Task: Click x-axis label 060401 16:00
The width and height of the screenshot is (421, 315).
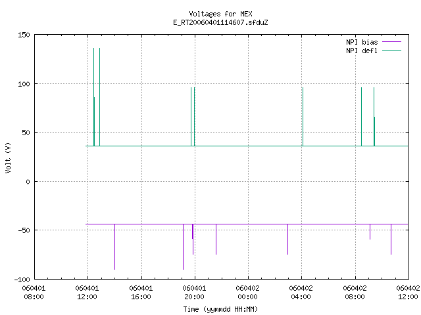Action: tap(141, 293)
